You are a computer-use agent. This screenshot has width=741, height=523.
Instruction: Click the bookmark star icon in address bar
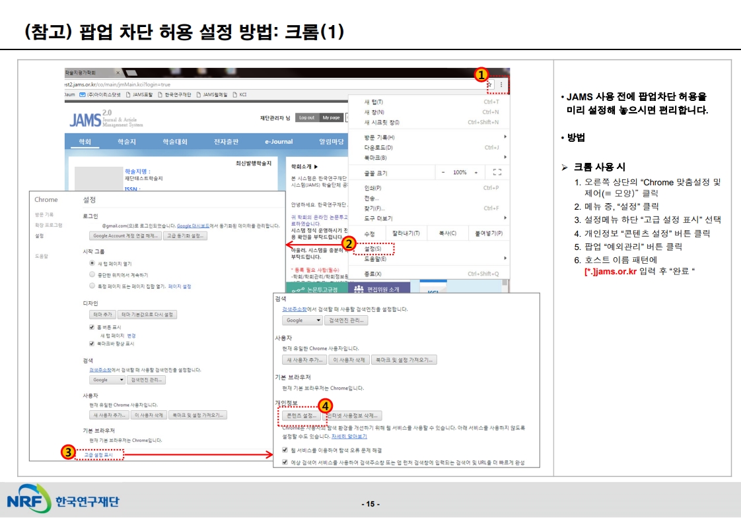489,84
